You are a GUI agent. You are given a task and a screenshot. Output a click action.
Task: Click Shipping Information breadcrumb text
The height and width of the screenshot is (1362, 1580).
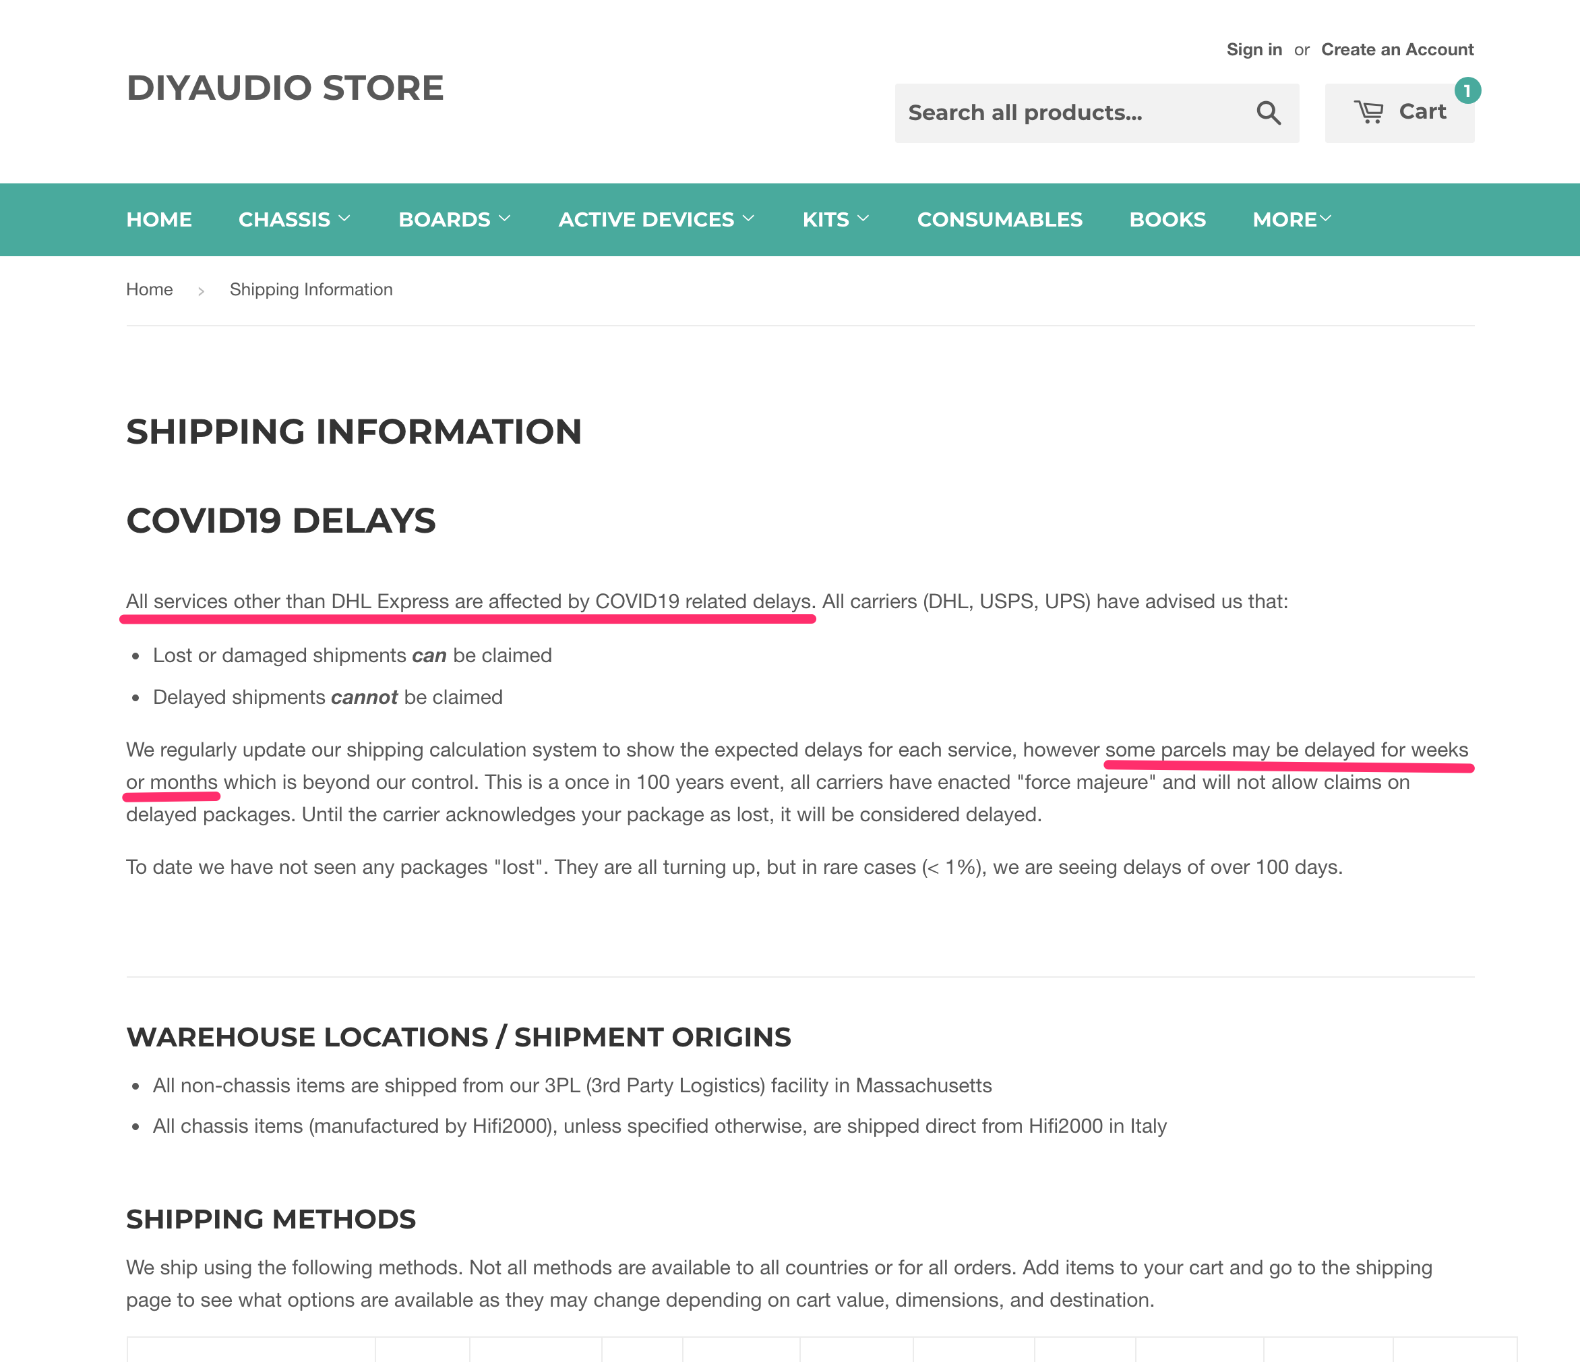(311, 290)
